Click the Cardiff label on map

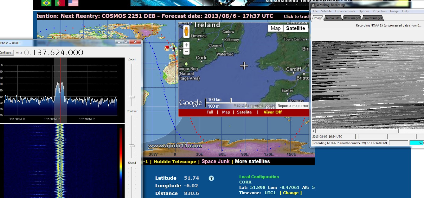click(294, 69)
